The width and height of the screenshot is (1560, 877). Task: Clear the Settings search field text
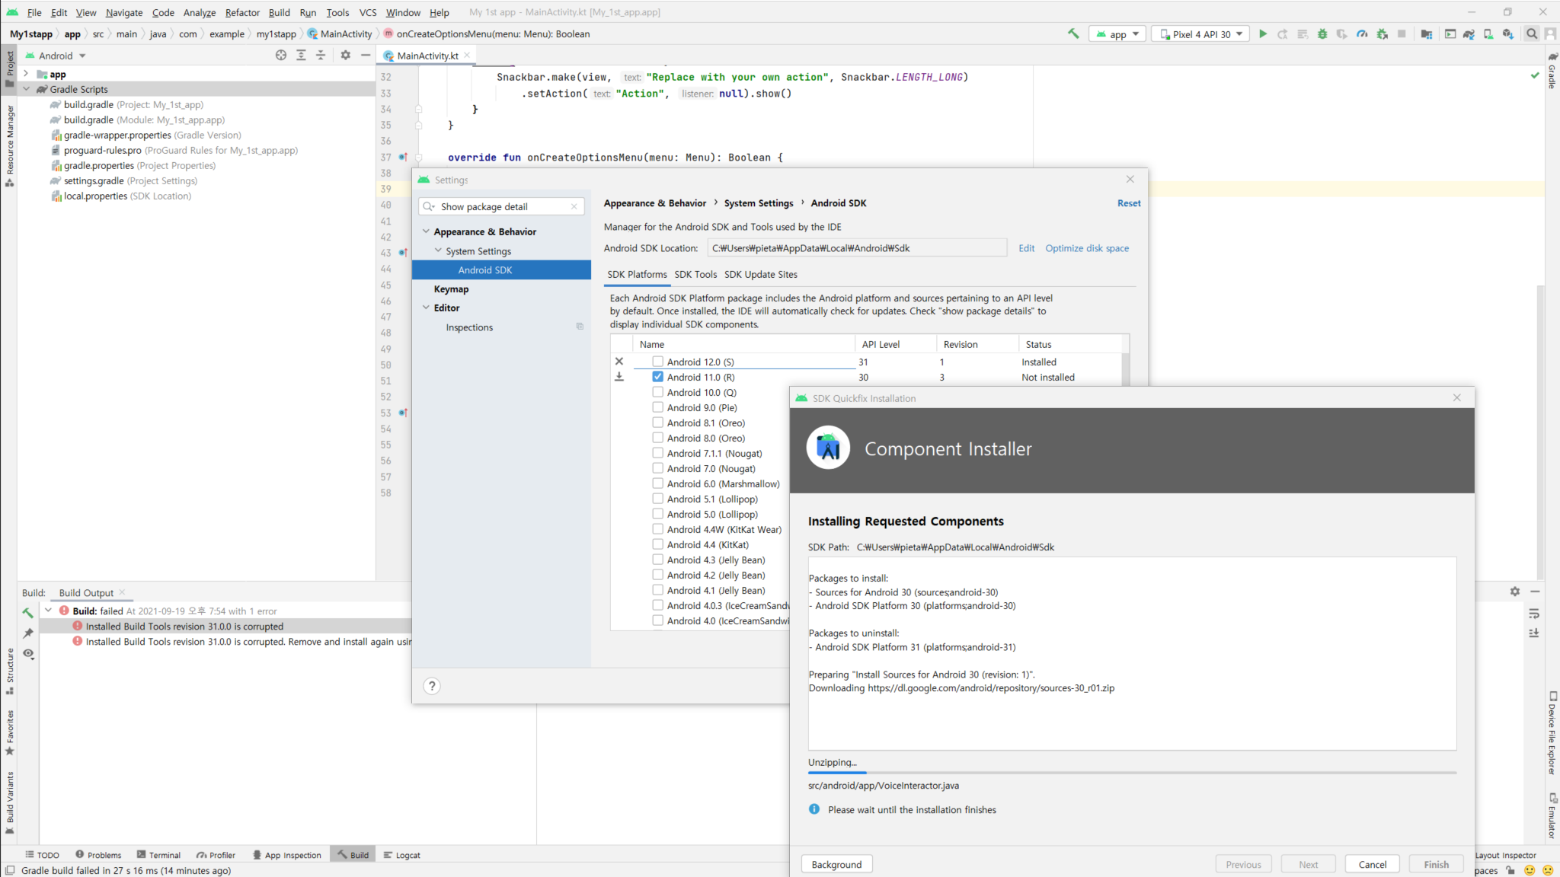click(574, 206)
